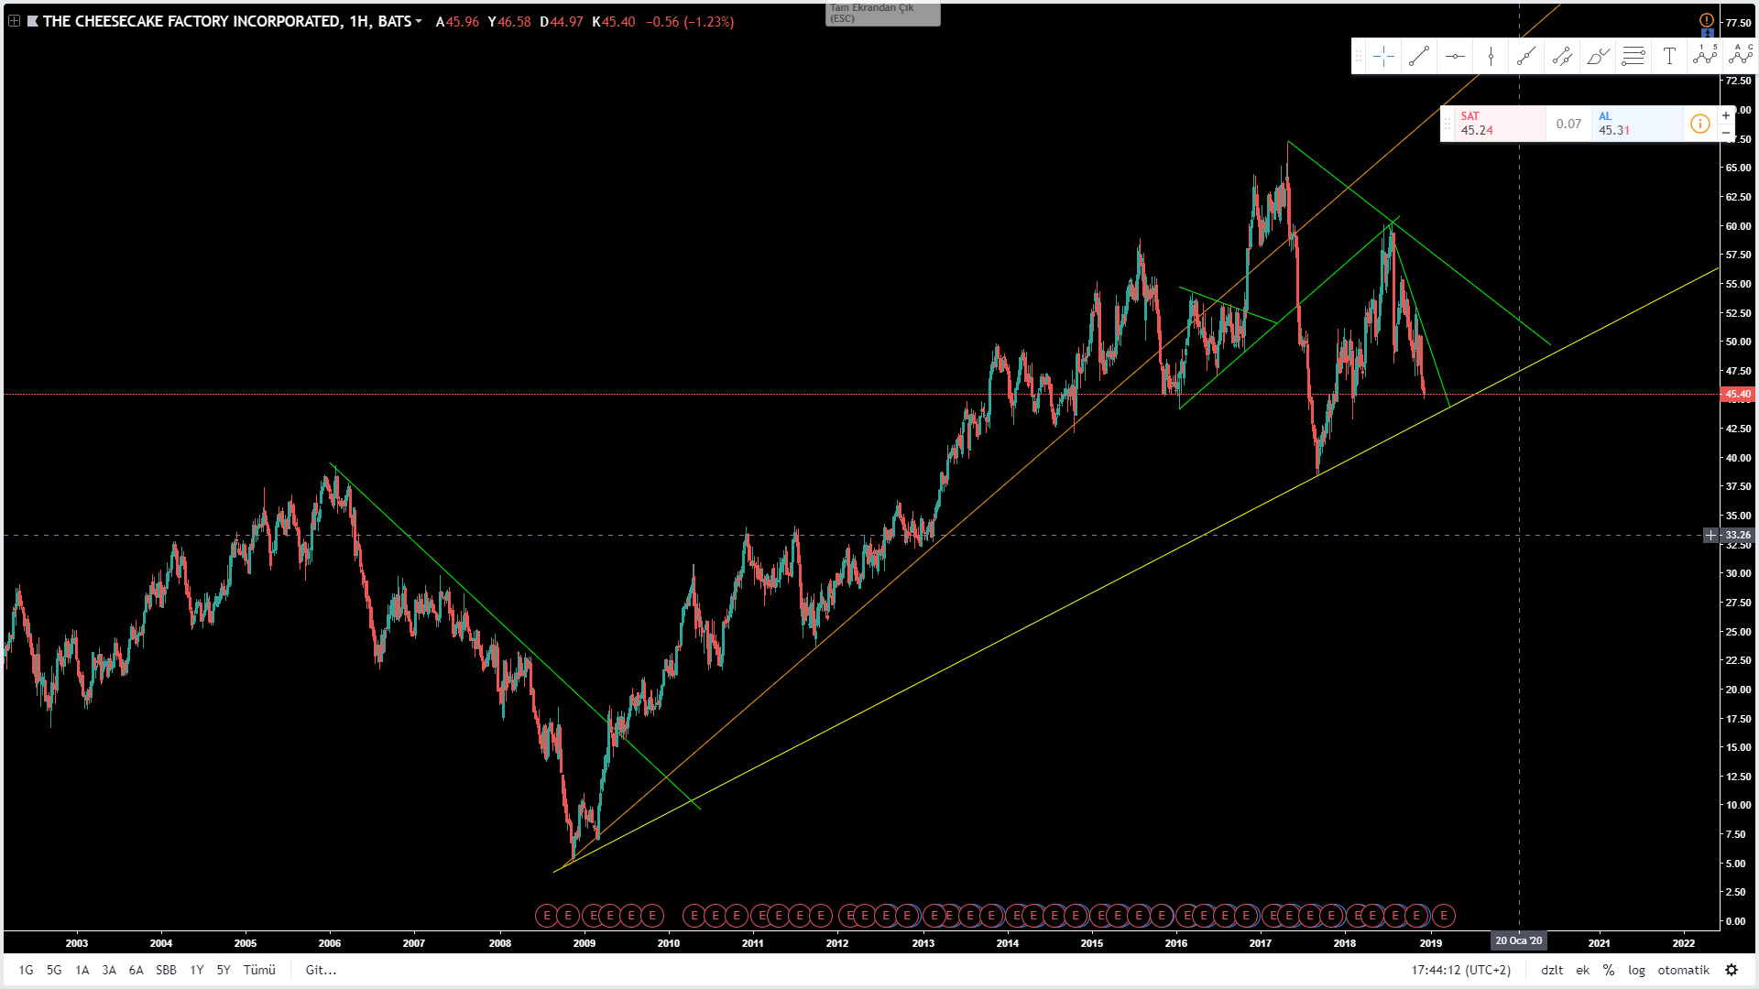Screen dimensions: 1759x989
Task: Choose the horizontal line tool
Action: pos(1455,57)
